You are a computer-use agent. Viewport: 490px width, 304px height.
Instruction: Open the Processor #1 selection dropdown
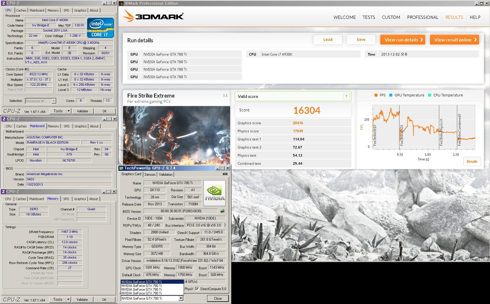(54, 101)
